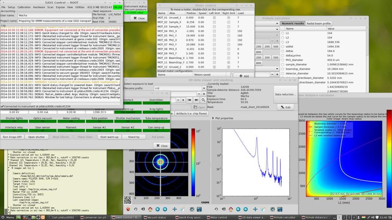Switch to the Numeric results tab

[x=293, y=23]
